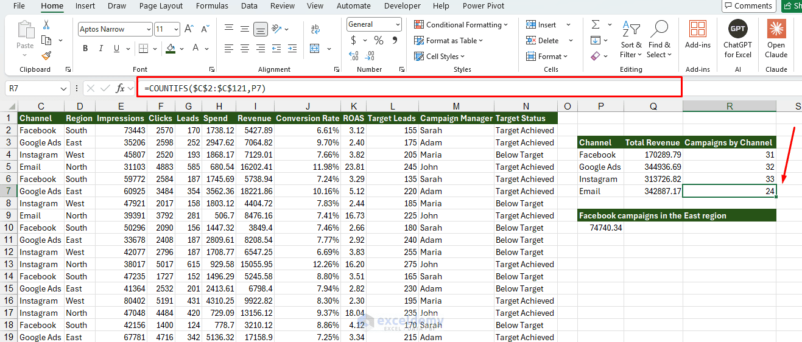Image resolution: width=802 pixels, height=342 pixels.
Task: Open the Add-ins grid icon
Action: pos(698,29)
